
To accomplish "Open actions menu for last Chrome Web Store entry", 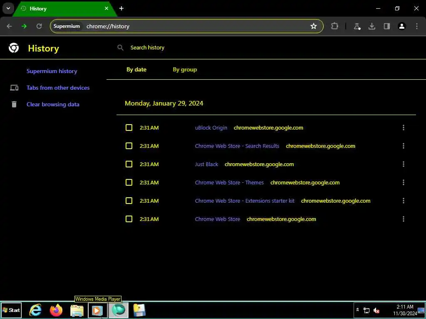I will 404,219.
